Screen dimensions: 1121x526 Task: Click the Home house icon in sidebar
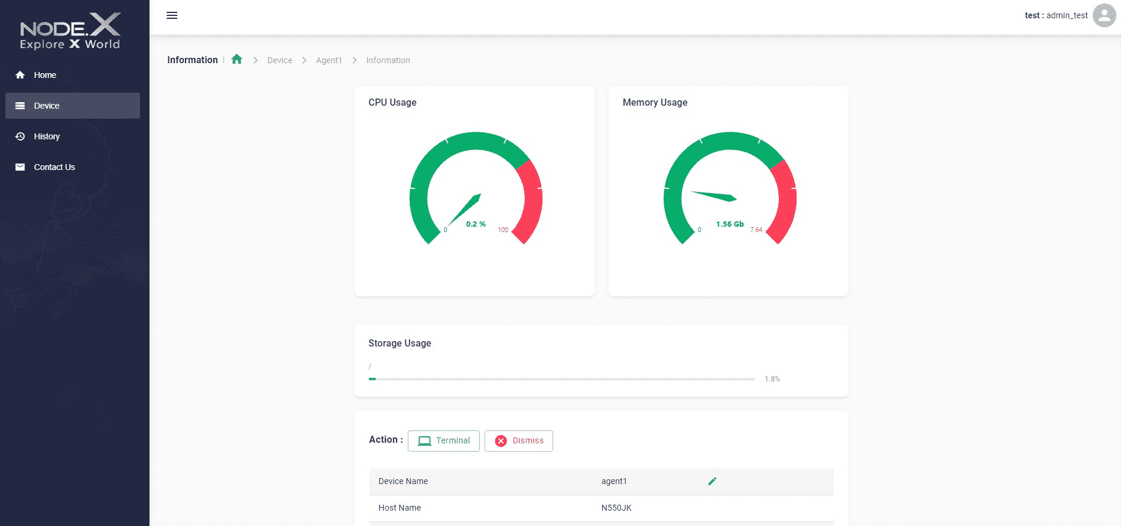coord(20,75)
